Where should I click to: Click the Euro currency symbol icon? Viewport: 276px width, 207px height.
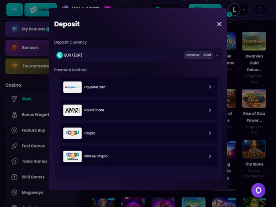click(x=60, y=55)
